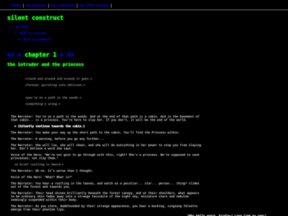Click the line '<a brief rustling is heard.>'
288x216 pixels.
tap(39, 164)
